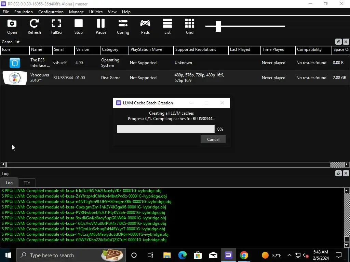The height and width of the screenshot is (262, 350).
Task: Sort by Last Played column header
Action: [245, 50]
